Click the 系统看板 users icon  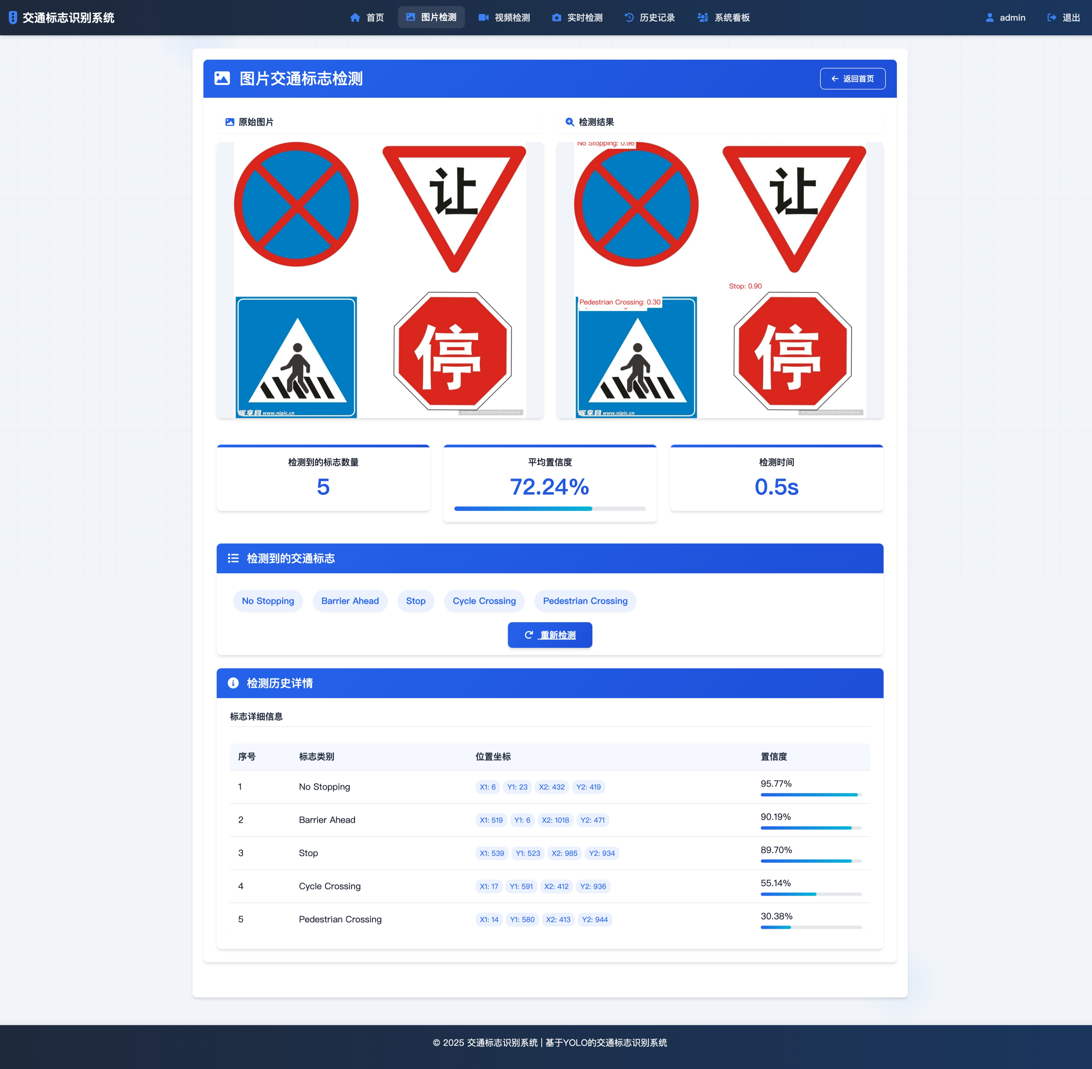click(x=703, y=18)
